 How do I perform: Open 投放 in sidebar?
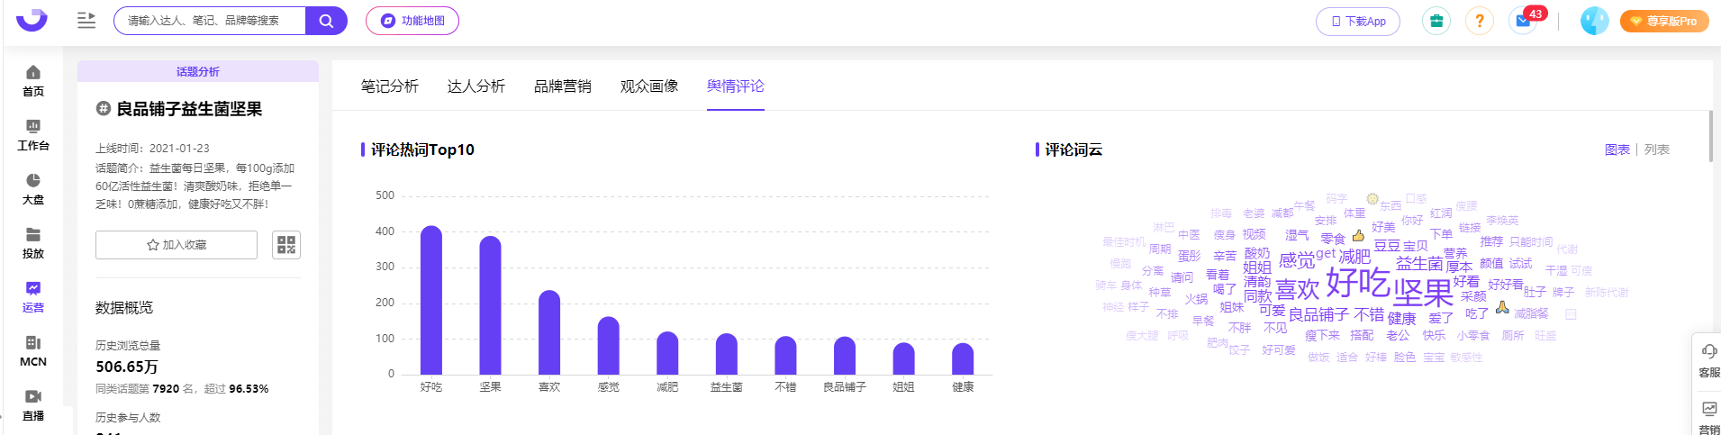[33, 243]
